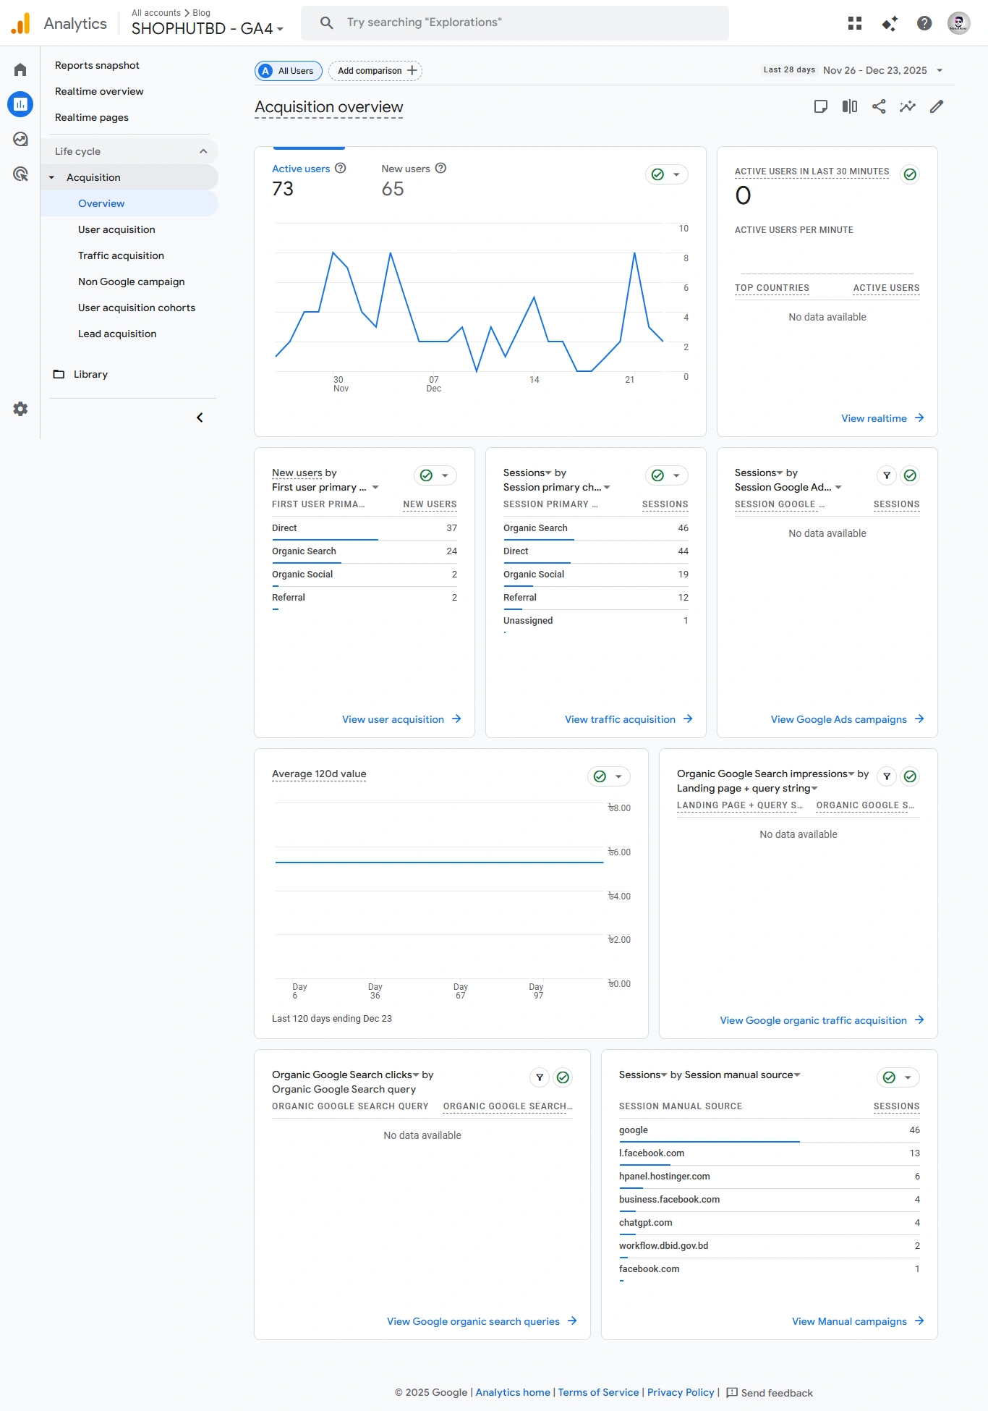The width and height of the screenshot is (988, 1411).
Task: Open First user primary dimension dropdown
Action: pos(325,487)
